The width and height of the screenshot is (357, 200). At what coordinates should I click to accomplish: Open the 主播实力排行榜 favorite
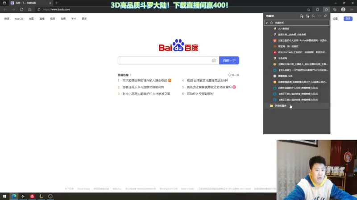tap(297, 64)
